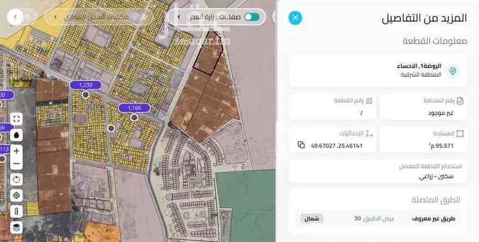Image resolution: width=479 pixels, height=242 pixels.
Task: Click the locate-me target icon
Action: click(x=17, y=195)
